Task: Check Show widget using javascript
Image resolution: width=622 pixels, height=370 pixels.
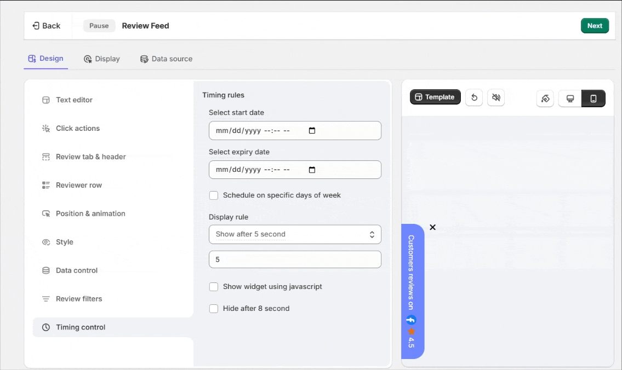Action: (x=214, y=287)
